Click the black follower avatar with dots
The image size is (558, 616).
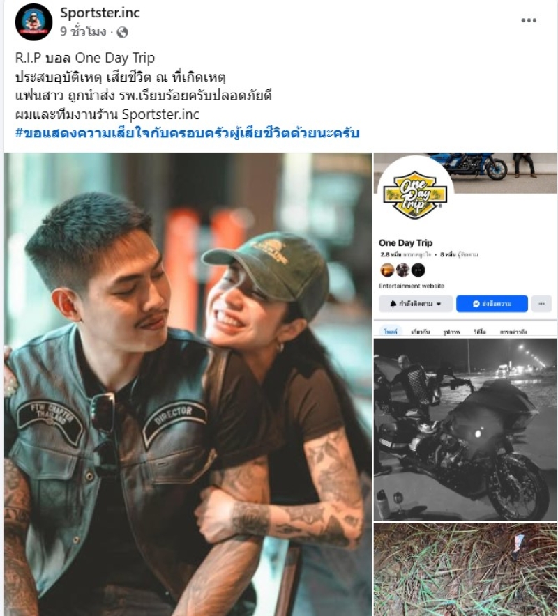418,270
